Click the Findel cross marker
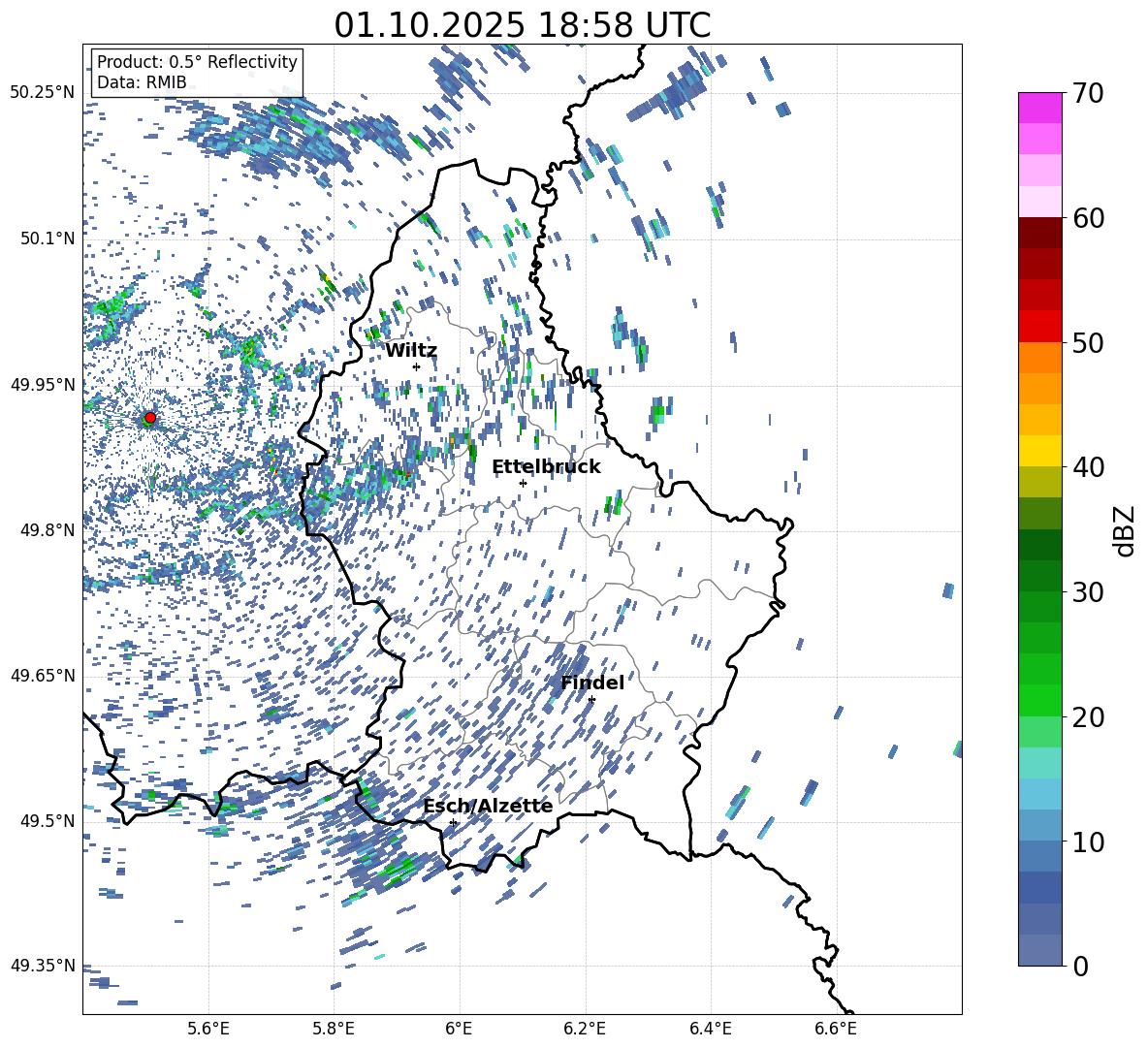The image size is (1148, 1048). coord(591,700)
